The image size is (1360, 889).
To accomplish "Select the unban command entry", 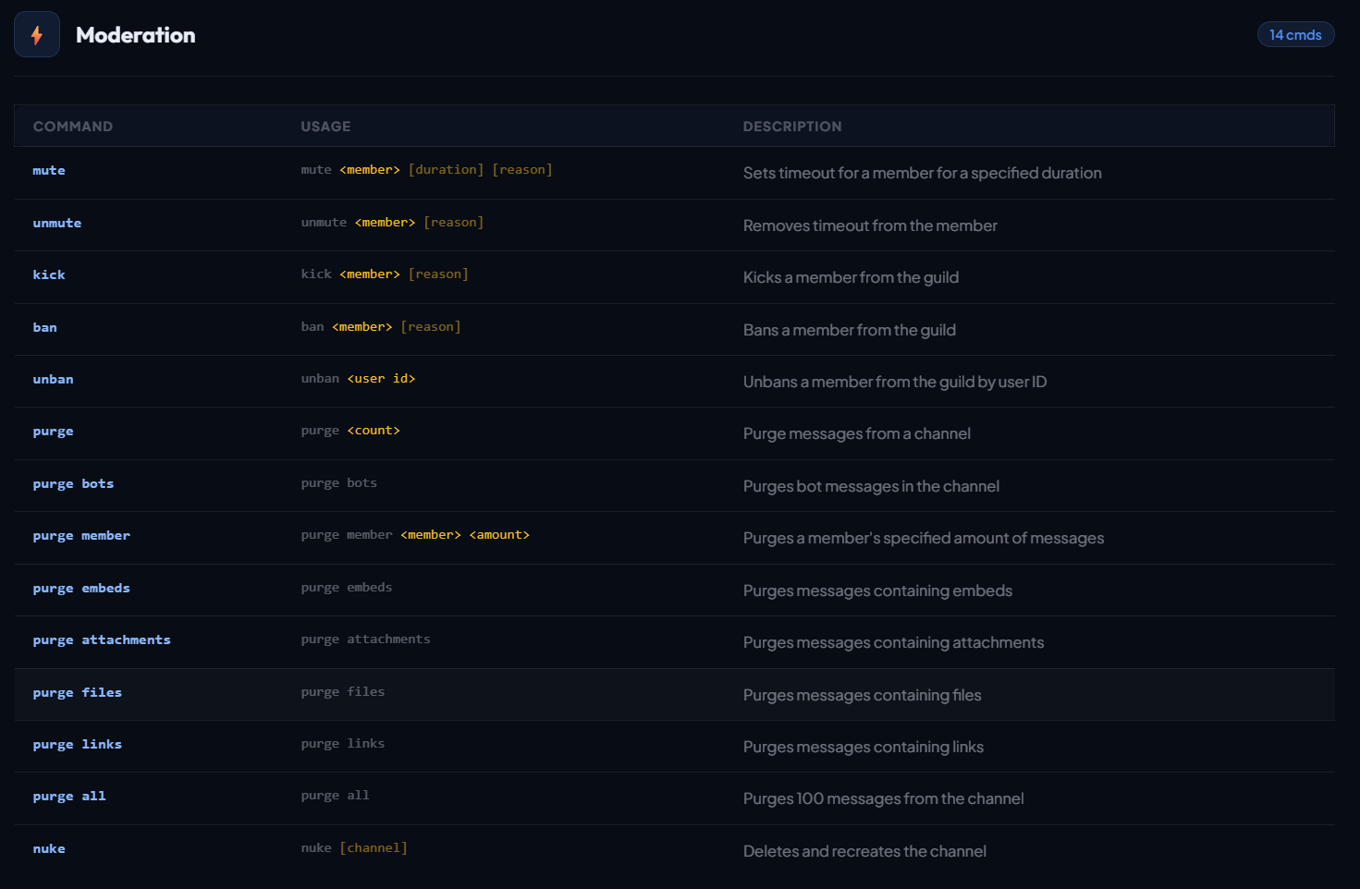I will (x=54, y=380).
